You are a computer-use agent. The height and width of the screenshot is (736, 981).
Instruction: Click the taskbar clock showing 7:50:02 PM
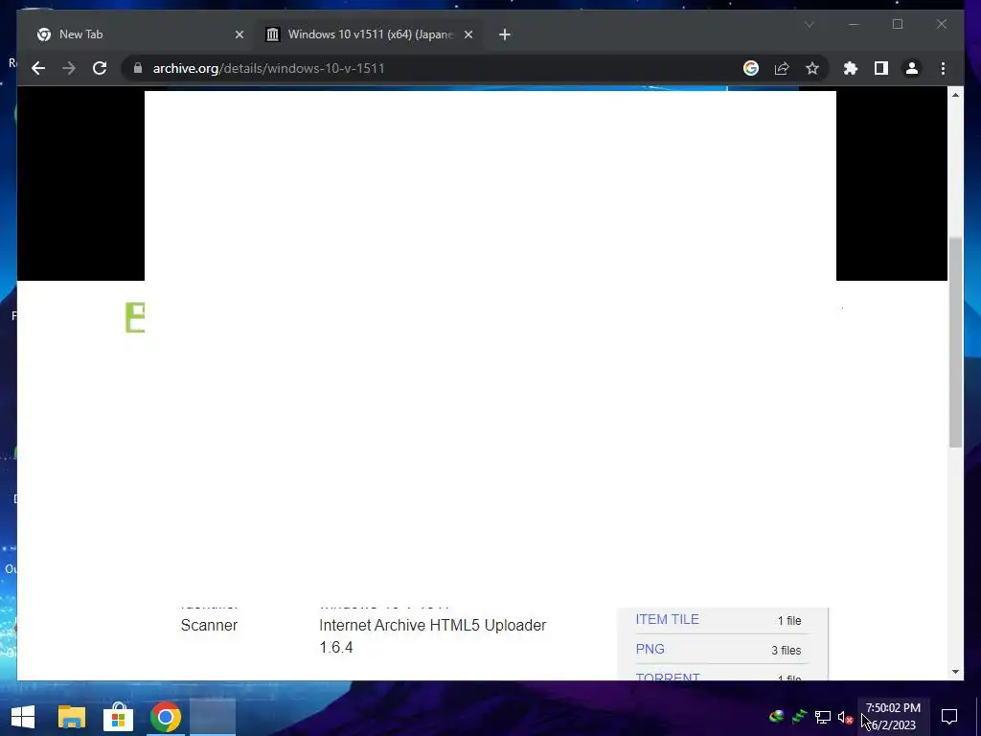click(x=893, y=717)
